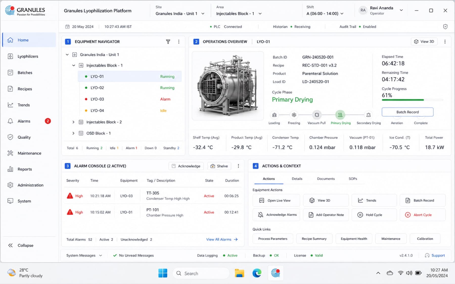The width and height of the screenshot is (455, 284).
Task: Follow the View All Alarms link
Action: 222,239
